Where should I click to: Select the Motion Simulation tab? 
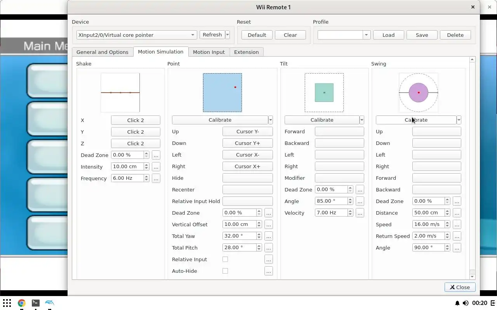point(161,52)
